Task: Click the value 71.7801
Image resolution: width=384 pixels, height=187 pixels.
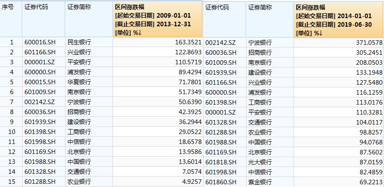Action: 190,82
